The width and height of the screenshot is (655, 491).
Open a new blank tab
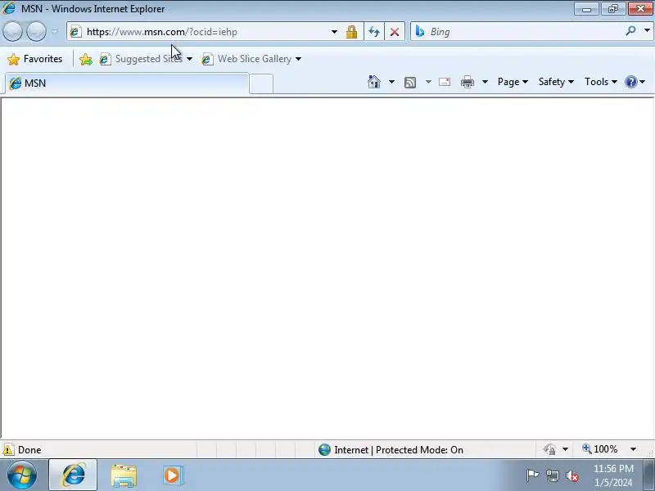[x=261, y=84]
